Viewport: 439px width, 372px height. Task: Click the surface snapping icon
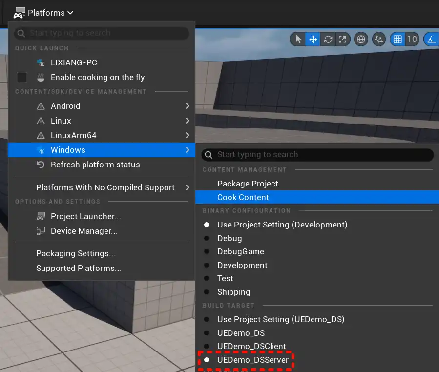pos(379,39)
